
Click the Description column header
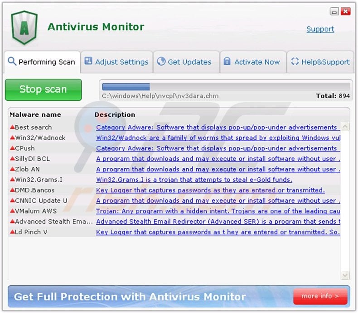(115, 114)
